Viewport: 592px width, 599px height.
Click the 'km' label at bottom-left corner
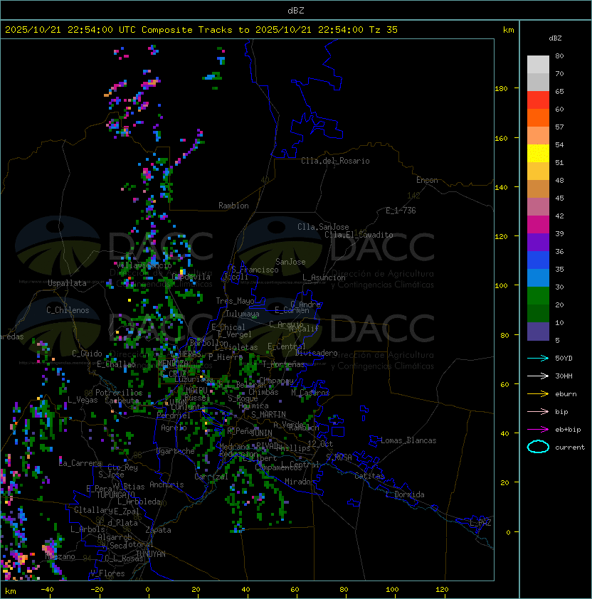(11, 591)
